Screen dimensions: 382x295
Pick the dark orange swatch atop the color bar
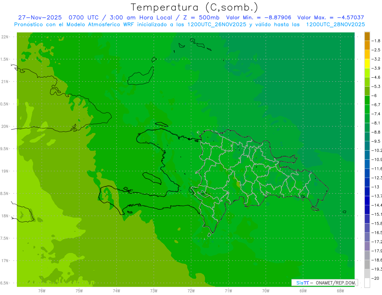[367, 37]
